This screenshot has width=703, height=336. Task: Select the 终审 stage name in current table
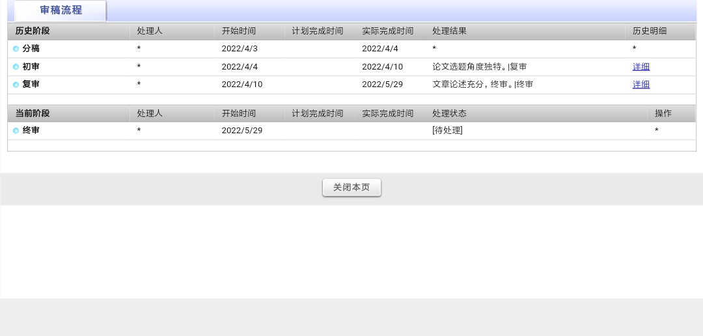(31, 131)
